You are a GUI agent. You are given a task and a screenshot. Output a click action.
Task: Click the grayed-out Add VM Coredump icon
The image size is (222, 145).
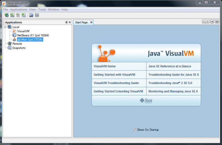click(x=18, y=15)
